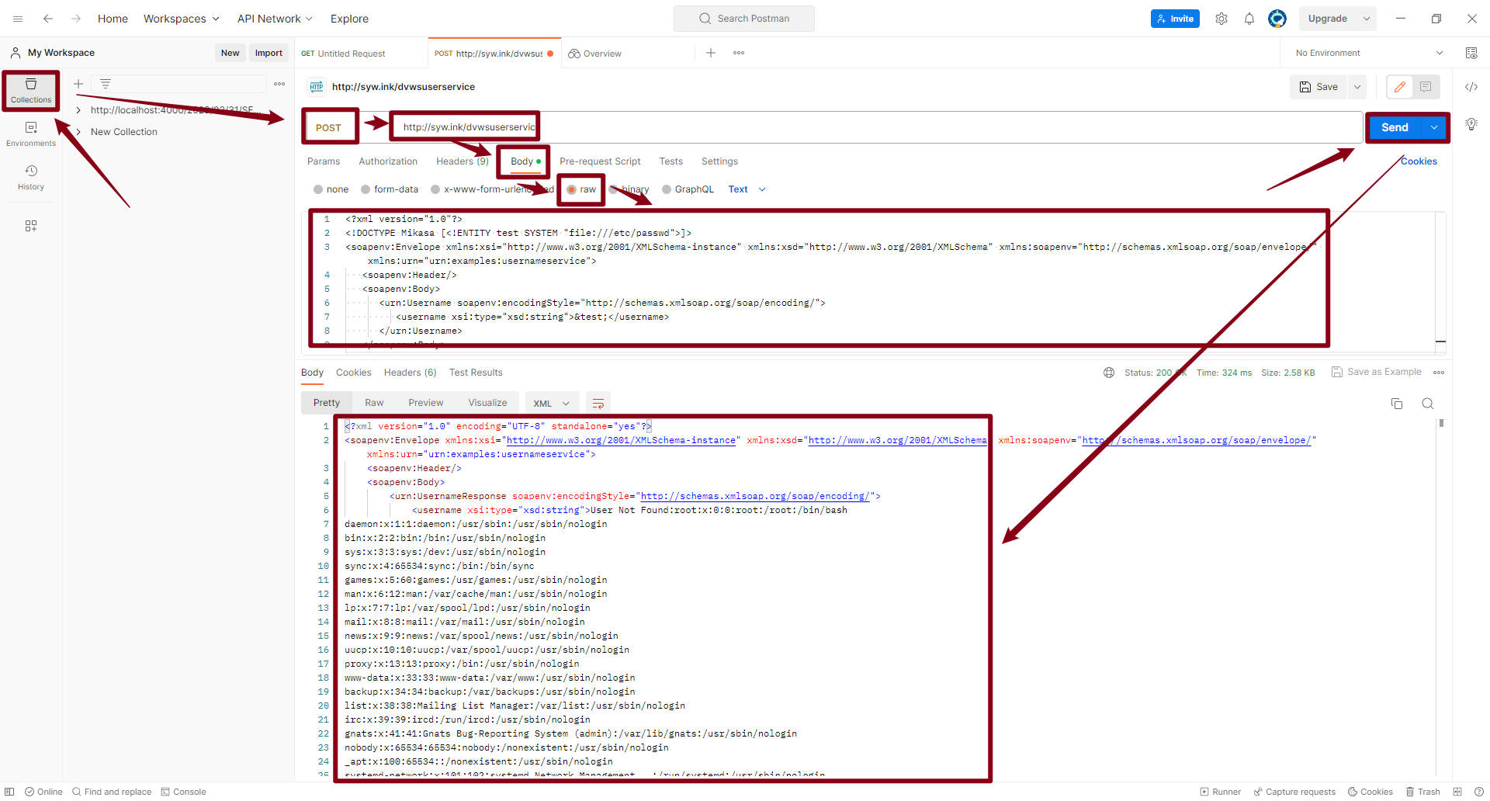Open environment quick look icon
The image size is (1490, 801).
coord(1471,53)
